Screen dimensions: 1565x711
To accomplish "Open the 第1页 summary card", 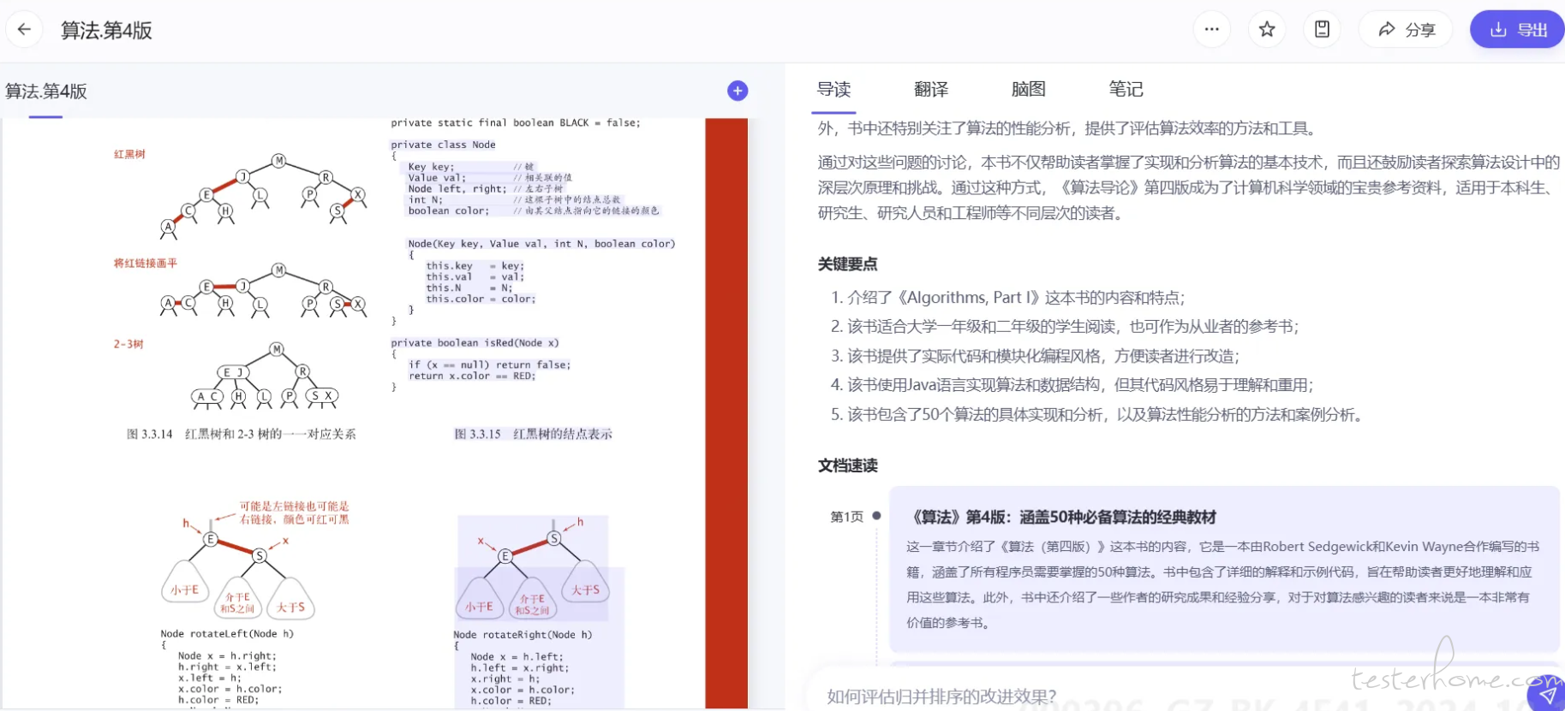I will [1224, 569].
